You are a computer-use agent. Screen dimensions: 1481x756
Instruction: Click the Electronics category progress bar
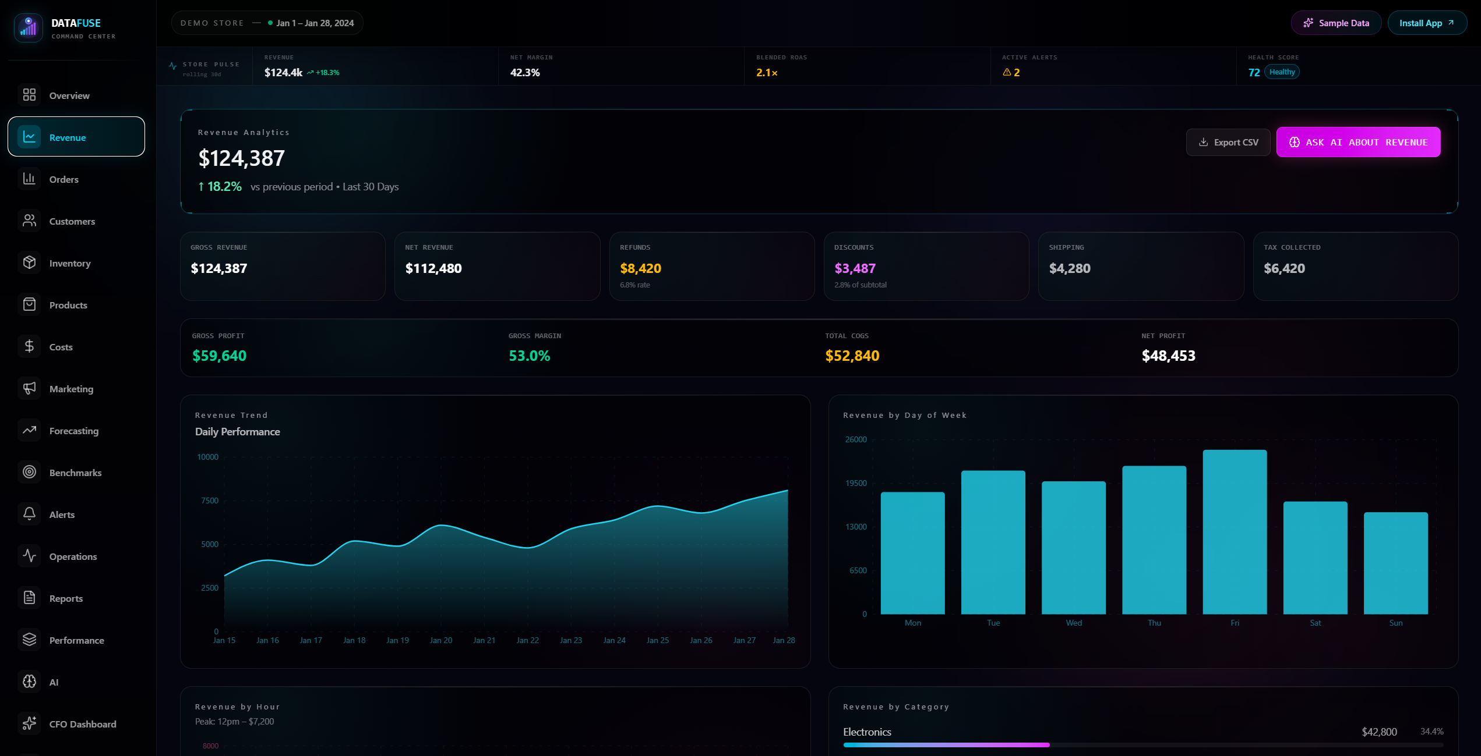coord(1143,745)
